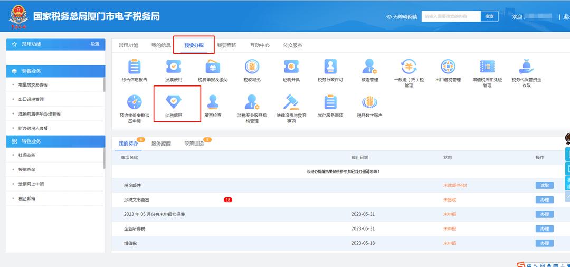Click the 2023-05-18 deadline date
Screen dimensions: 570x267
[x=363, y=243]
